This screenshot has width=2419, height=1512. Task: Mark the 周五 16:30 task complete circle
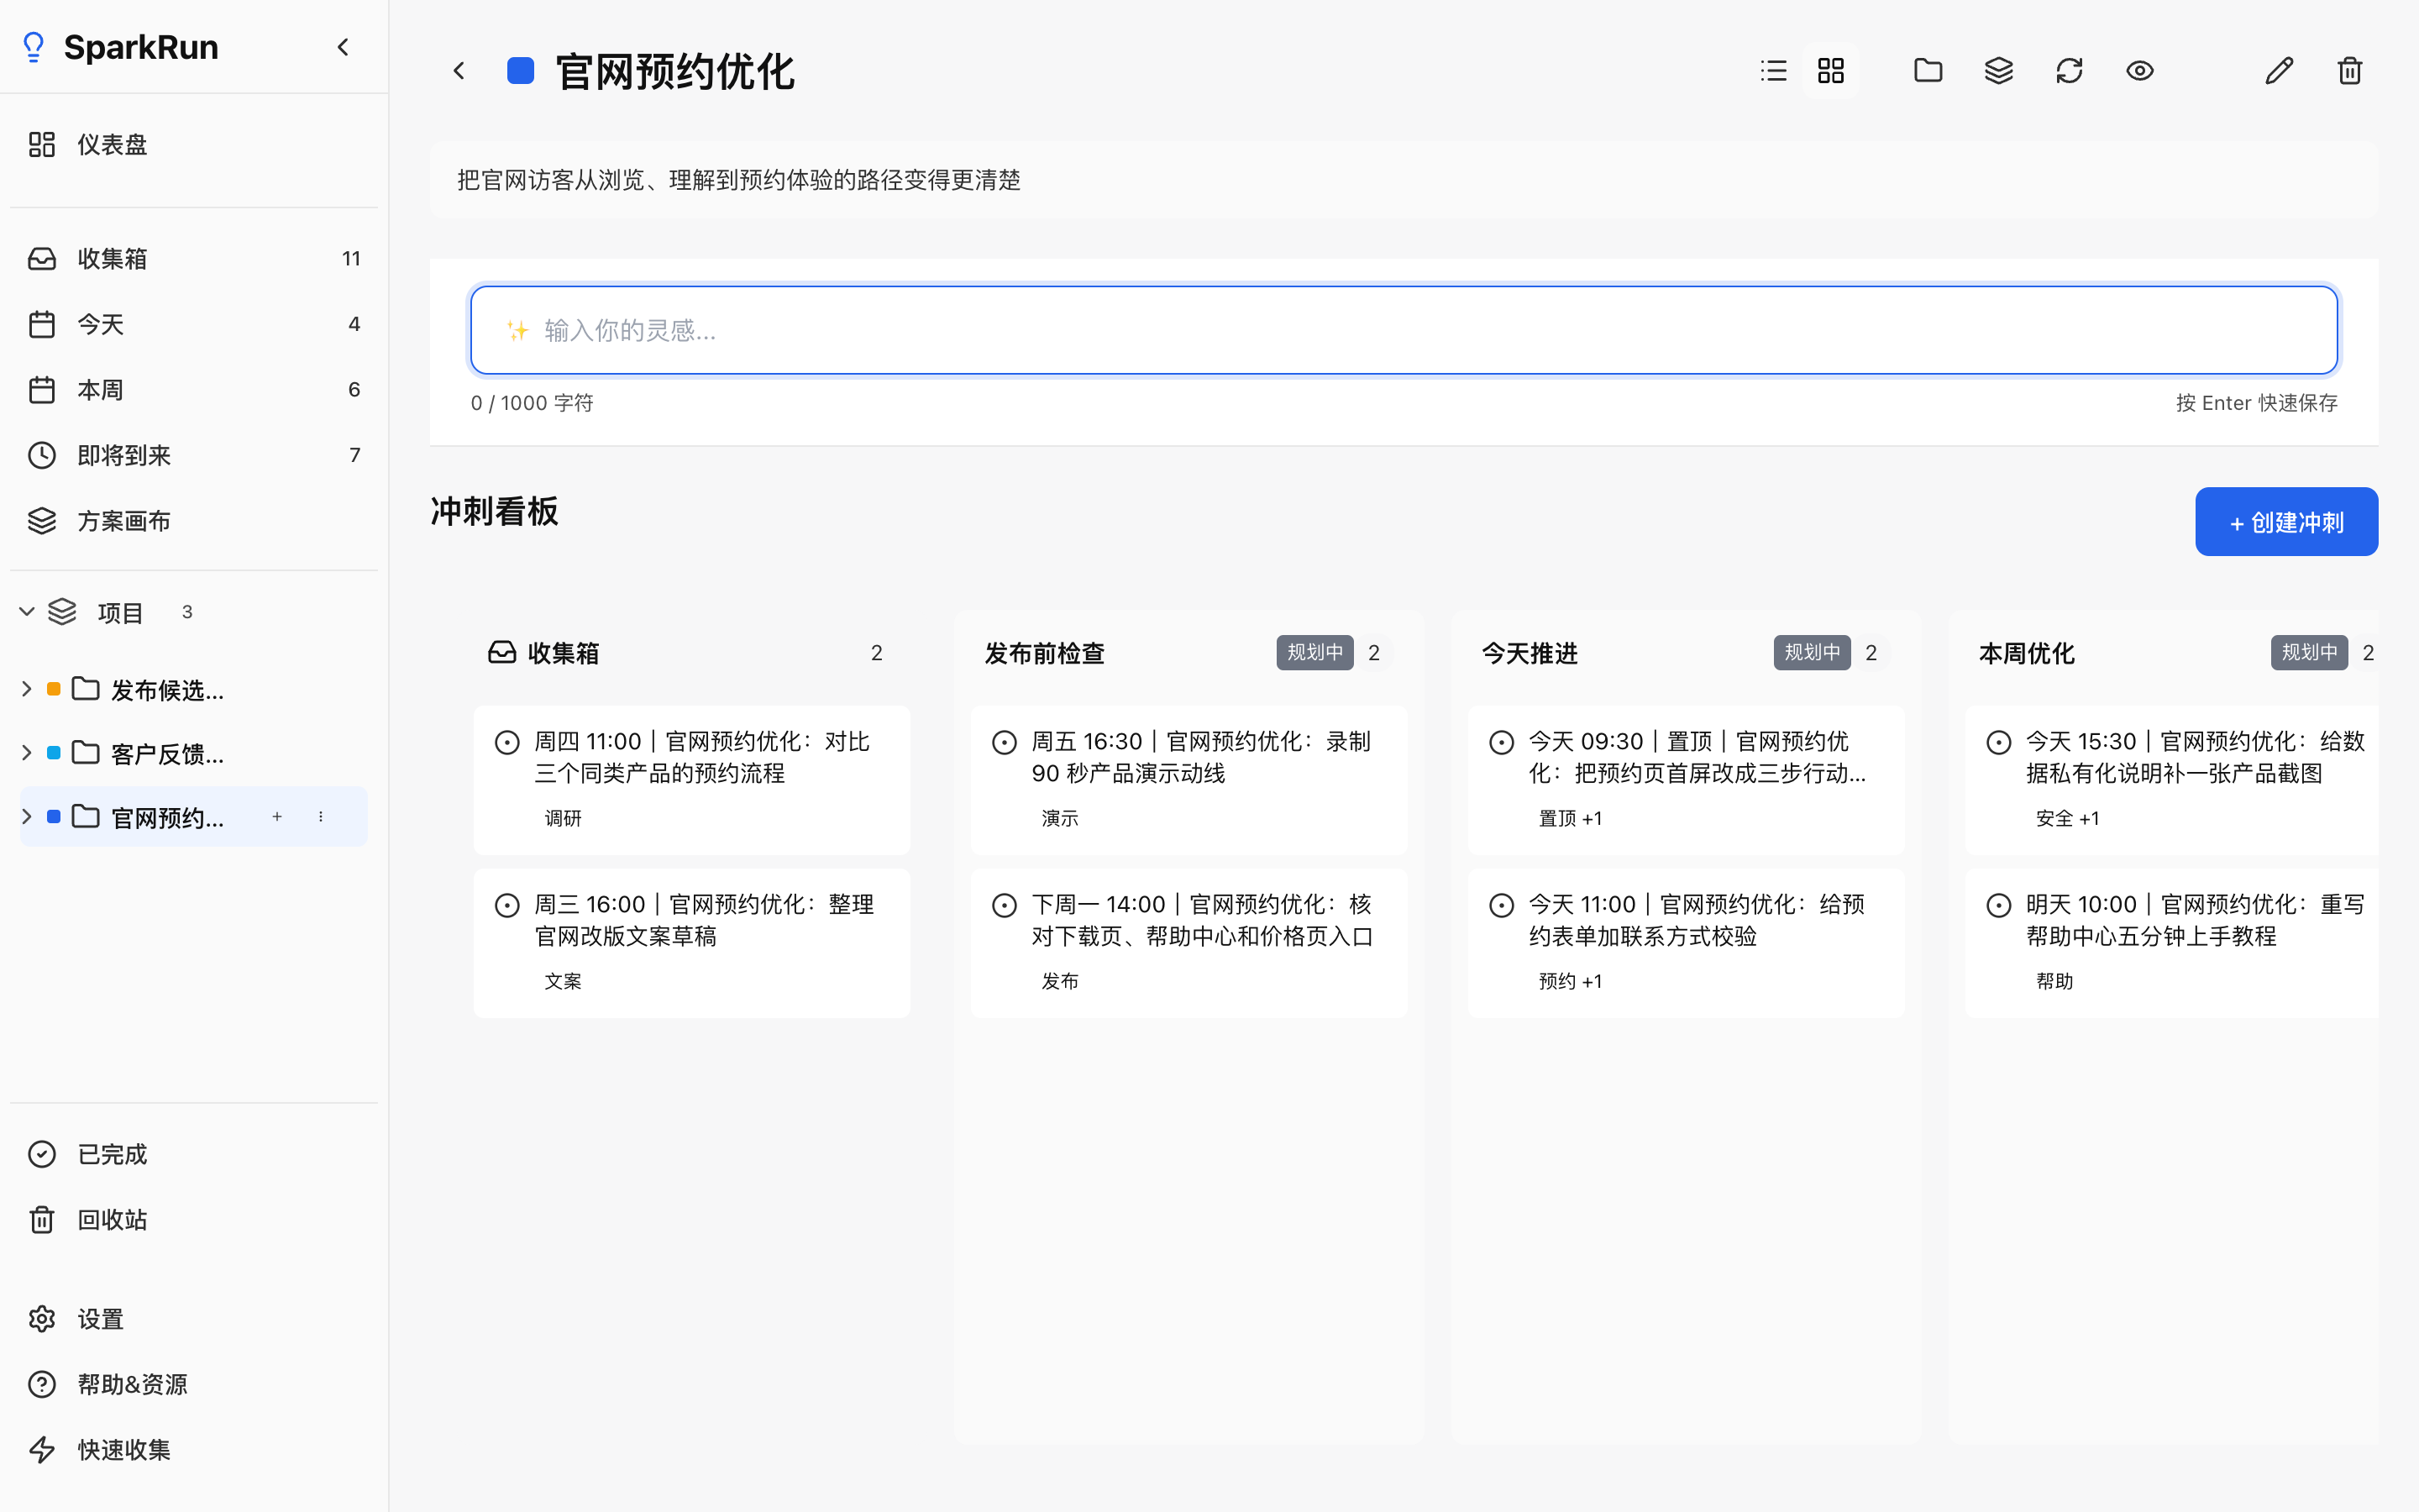[1005, 742]
